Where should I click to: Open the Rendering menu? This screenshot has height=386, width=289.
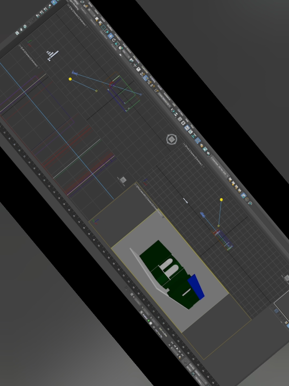click(136, 59)
